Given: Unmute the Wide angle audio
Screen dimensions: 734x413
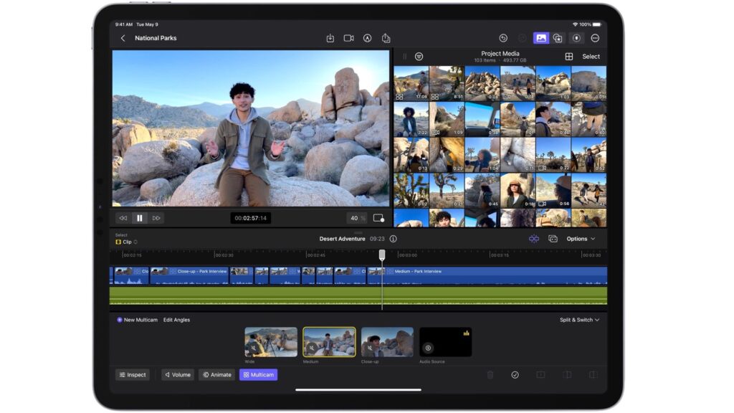Looking at the screenshot, I should [x=254, y=348].
